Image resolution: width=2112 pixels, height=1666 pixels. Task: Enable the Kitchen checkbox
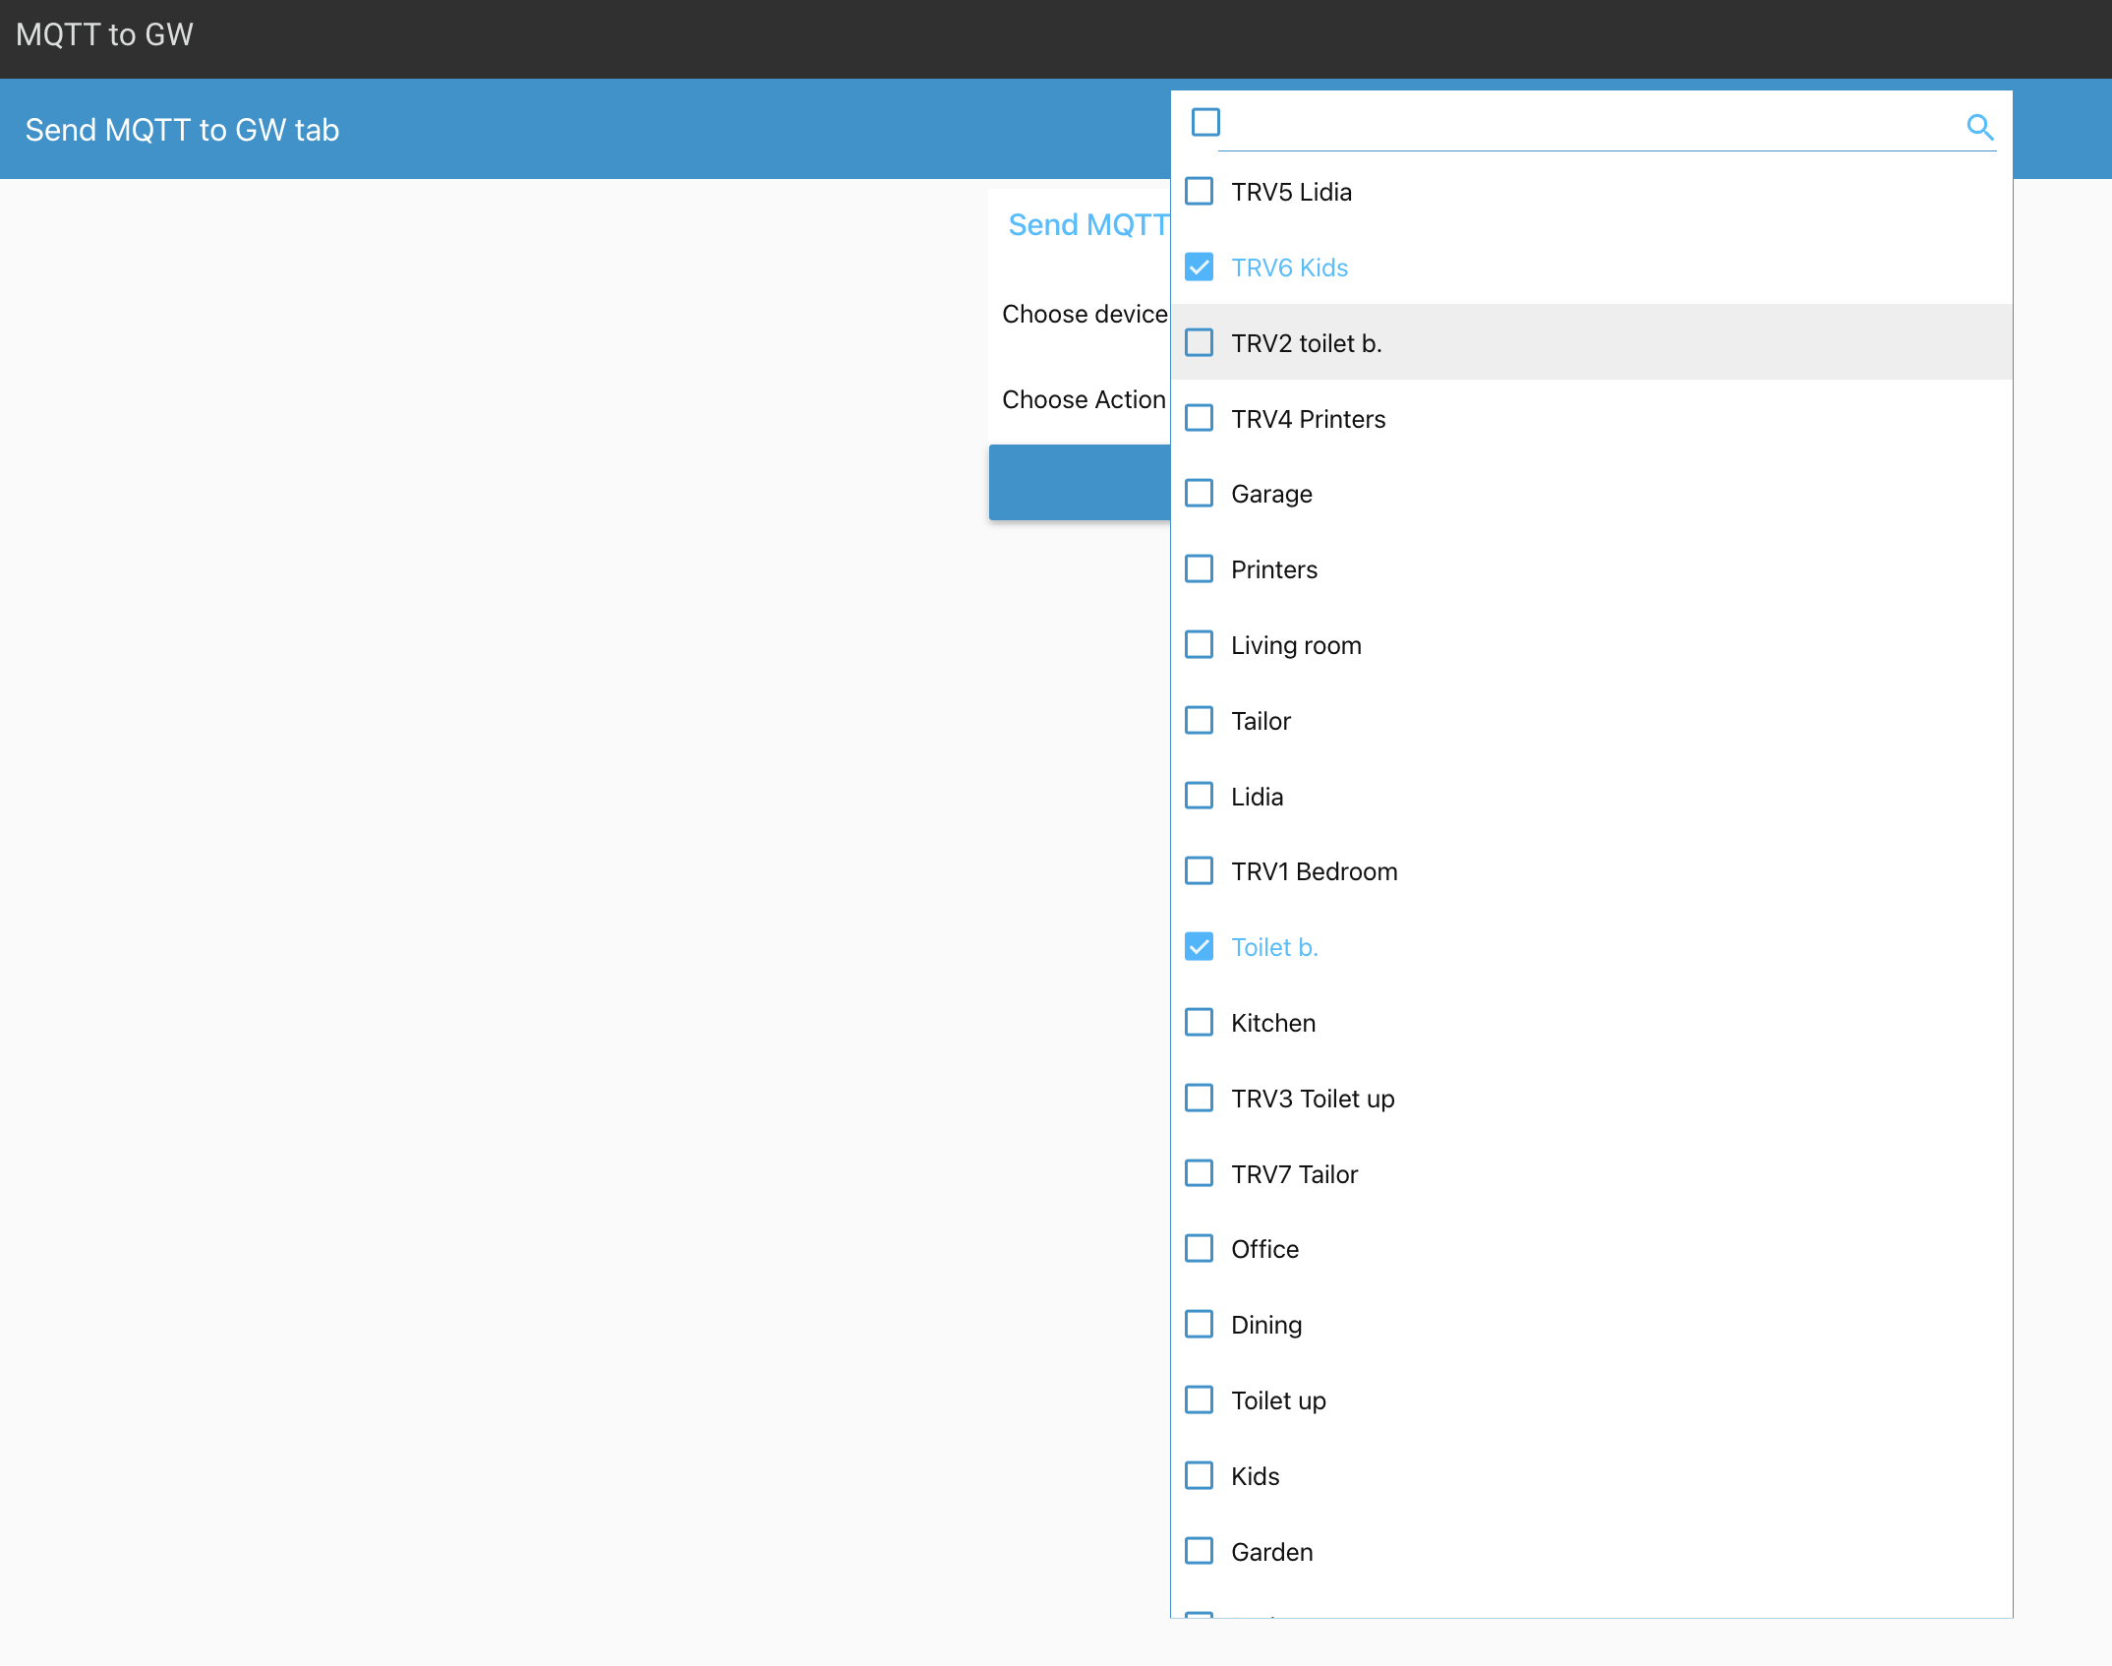click(x=1200, y=1022)
